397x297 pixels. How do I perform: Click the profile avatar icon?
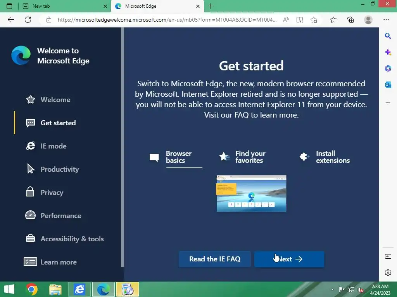pyautogui.click(x=368, y=20)
